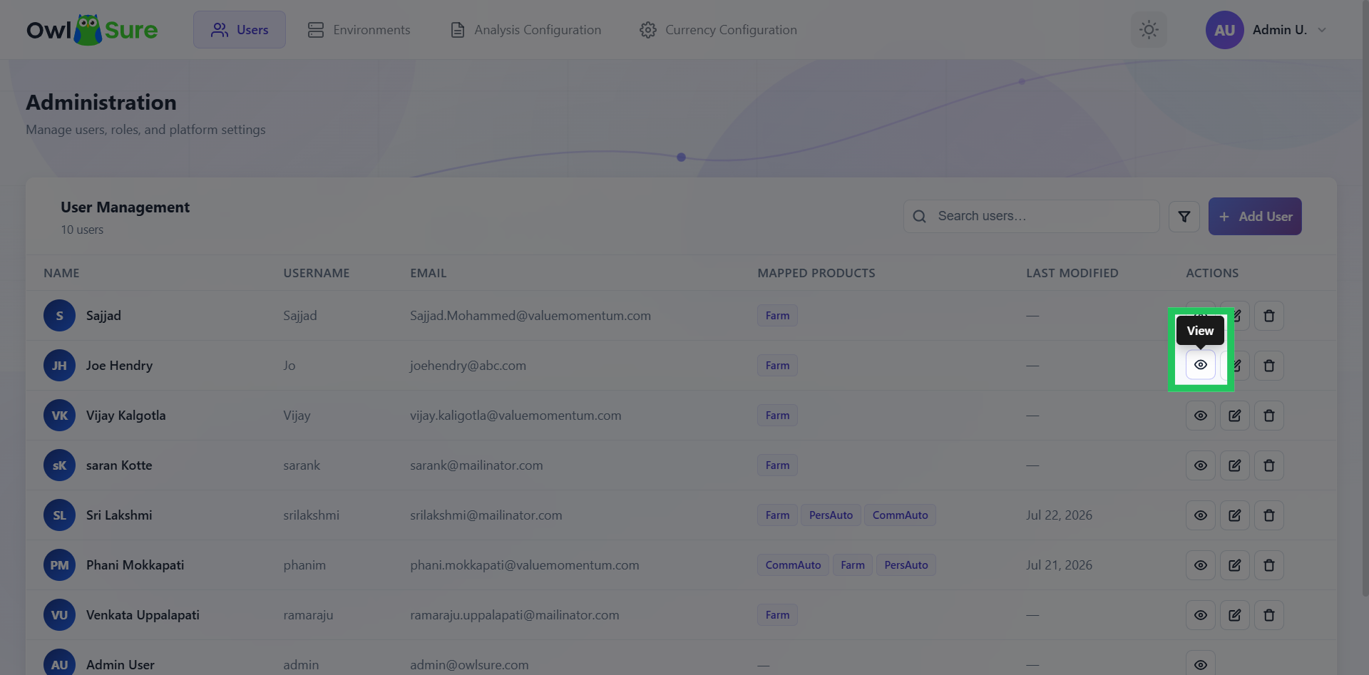View saran Kotte's details
The width and height of the screenshot is (1369, 675).
pyautogui.click(x=1201, y=465)
